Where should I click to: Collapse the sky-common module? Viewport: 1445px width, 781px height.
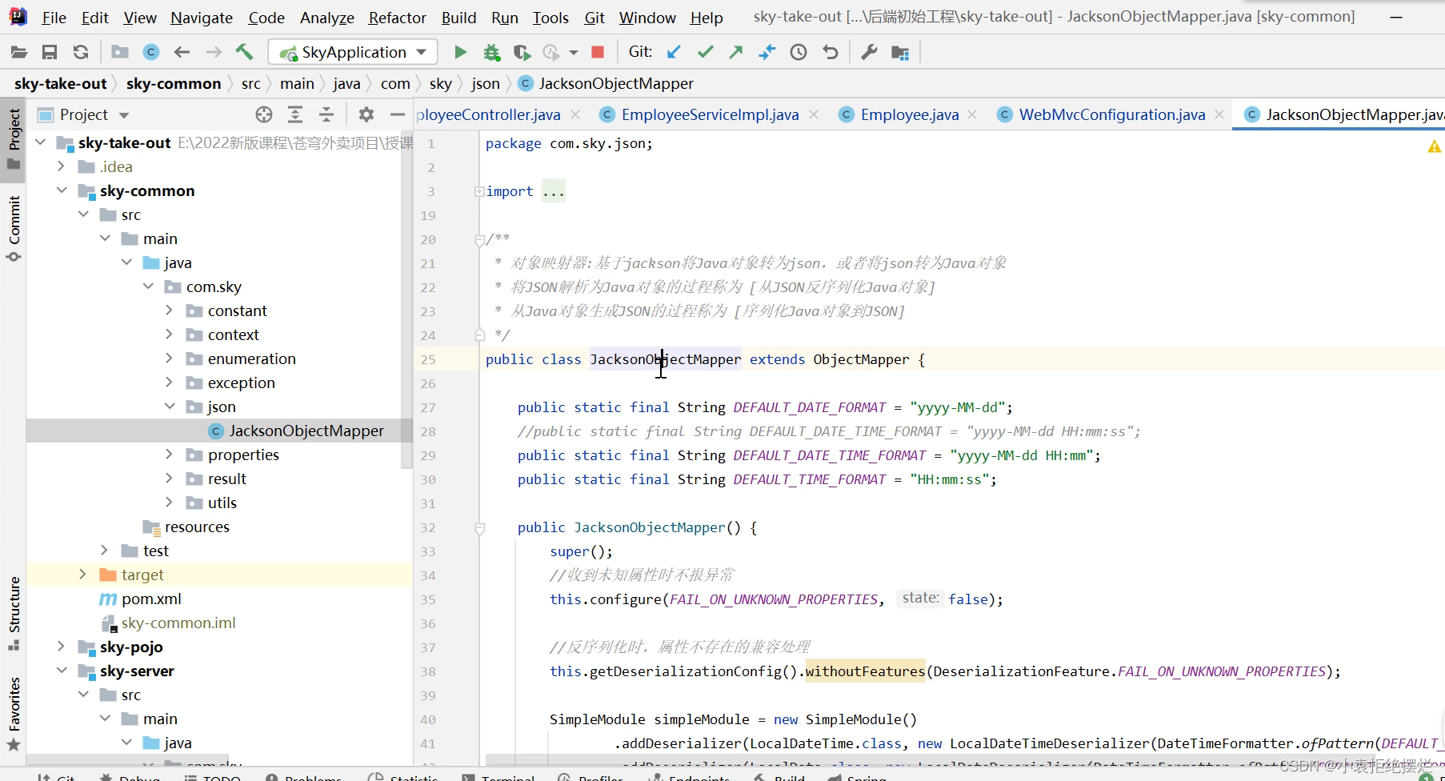[61, 190]
